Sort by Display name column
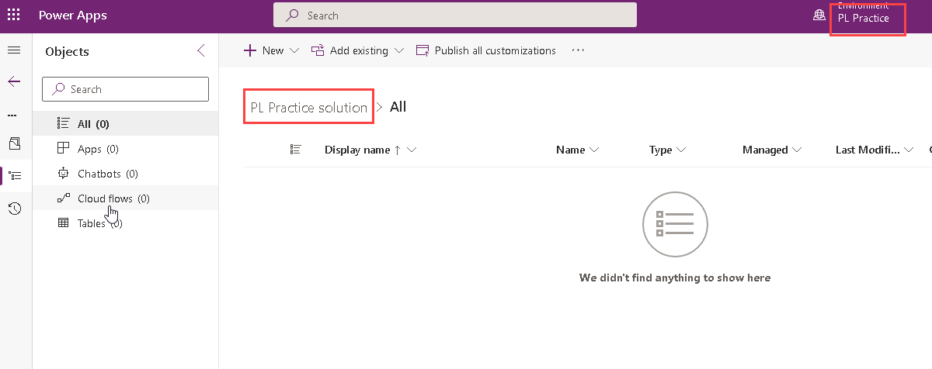932x369 pixels. (x=370, y=150)
